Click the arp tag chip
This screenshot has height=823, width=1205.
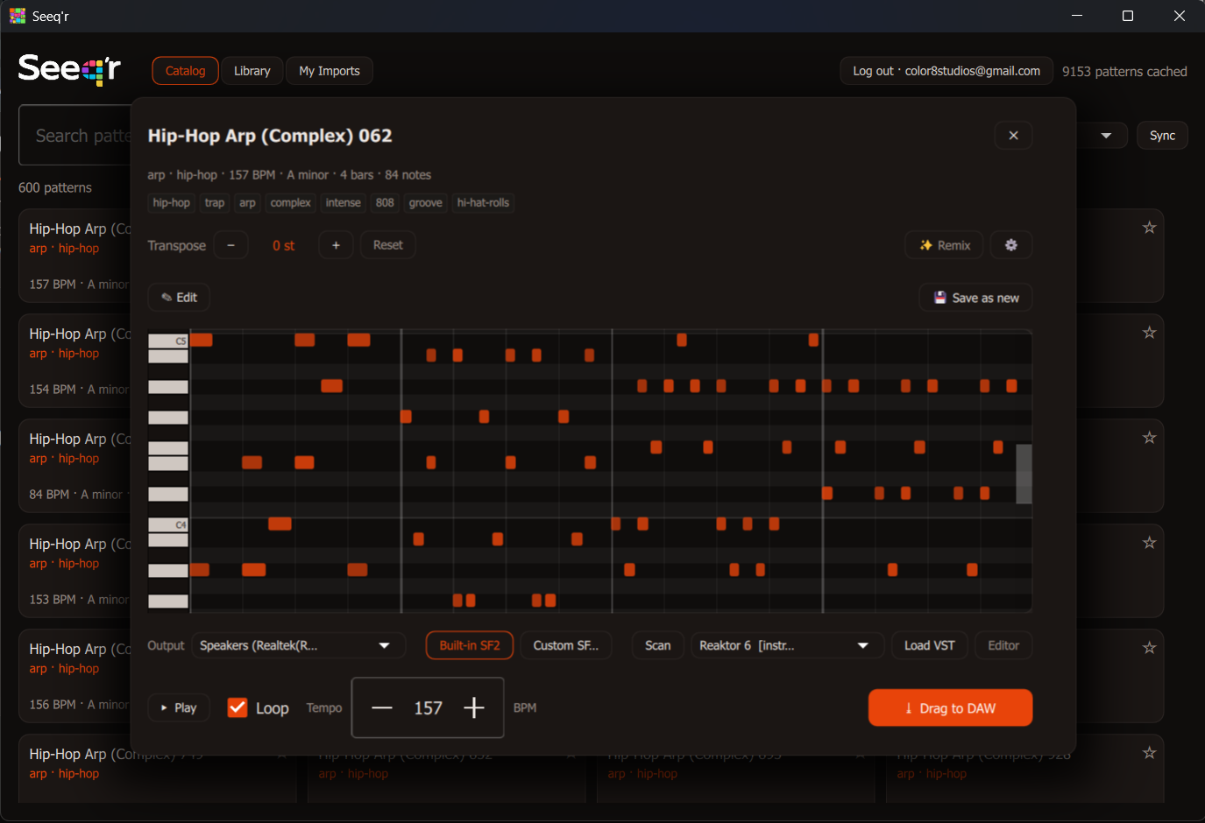[x=247, y=203]
